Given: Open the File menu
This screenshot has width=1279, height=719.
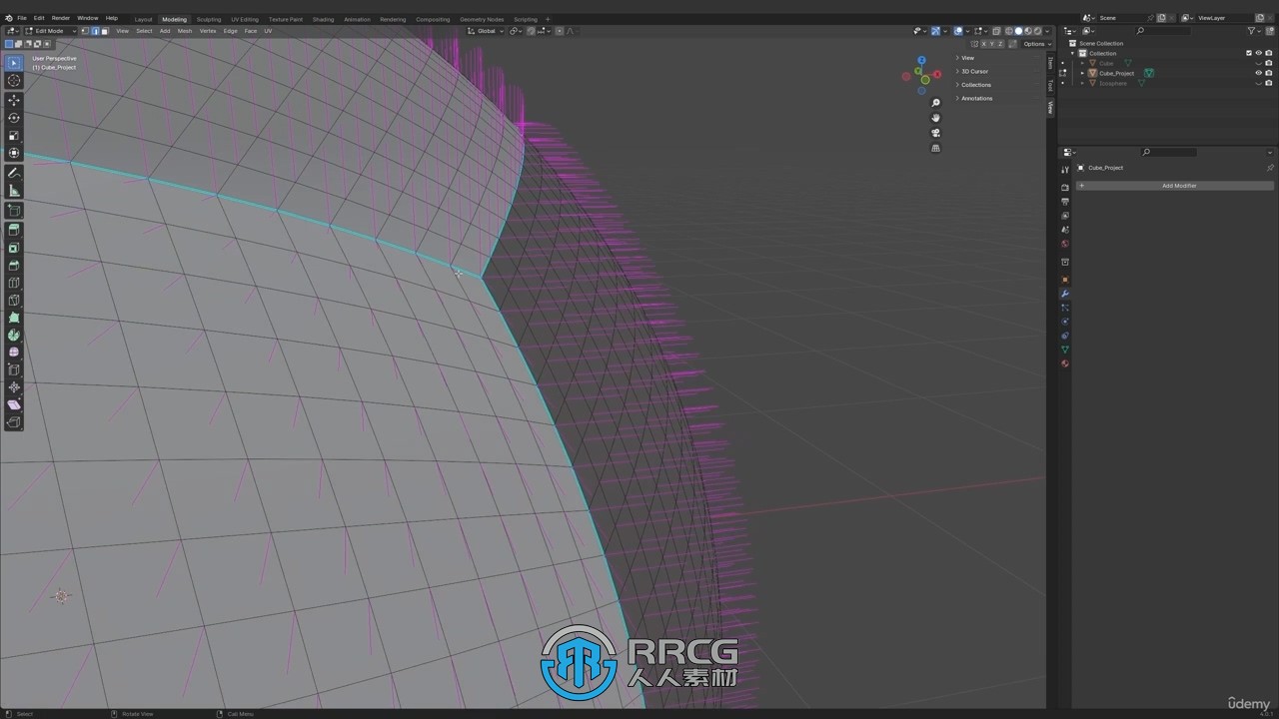Looking at the screenshot, I should click(x=21, y=18).
